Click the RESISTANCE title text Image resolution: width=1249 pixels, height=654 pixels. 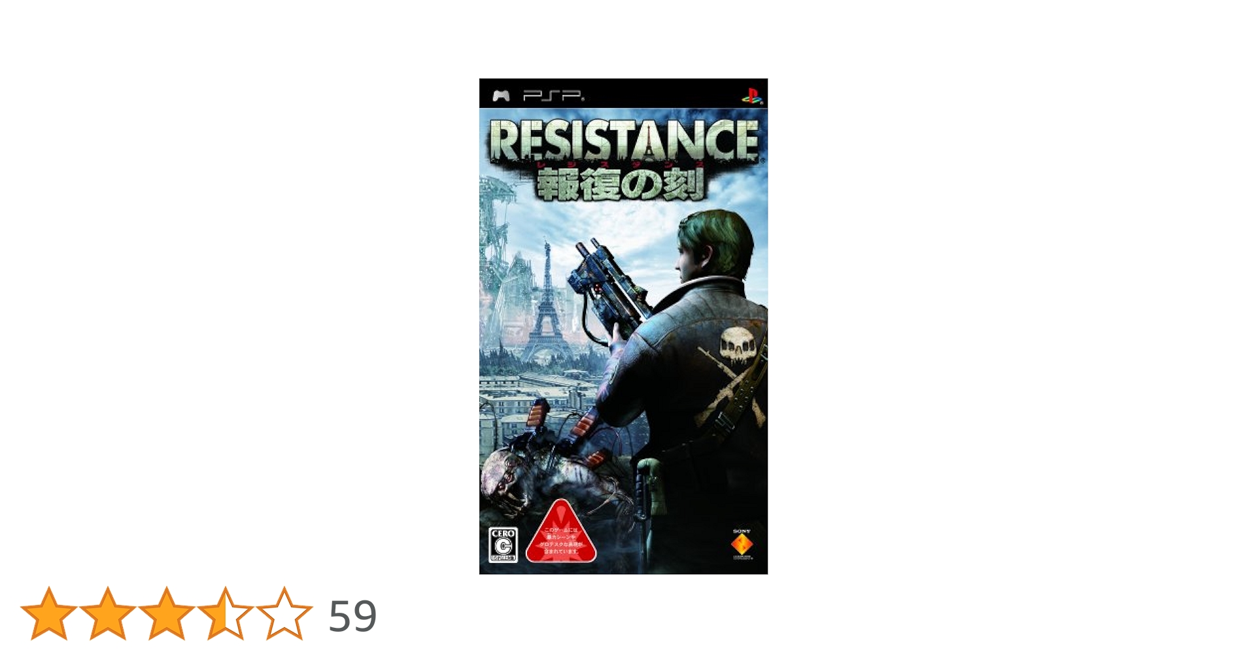coord(624,141)
